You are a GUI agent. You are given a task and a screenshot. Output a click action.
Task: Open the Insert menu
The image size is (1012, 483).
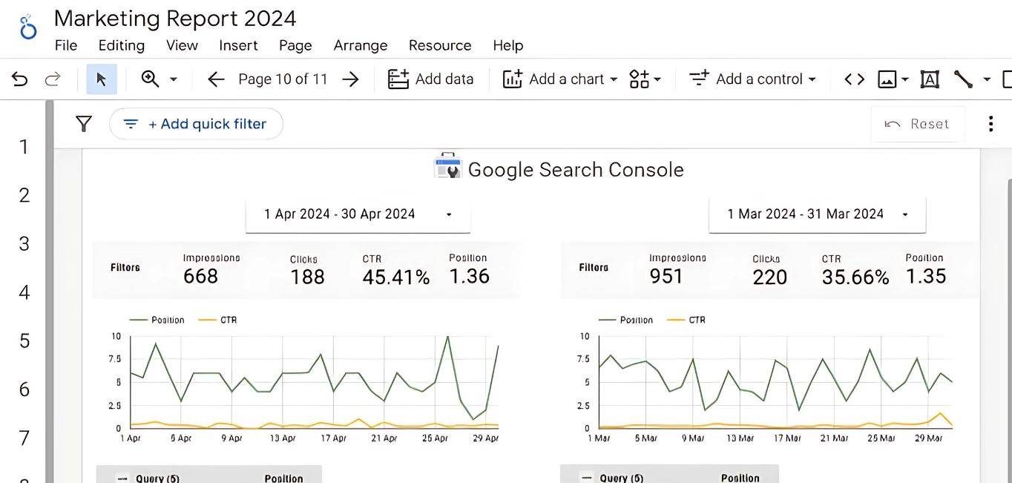click(x=238, y=45)
